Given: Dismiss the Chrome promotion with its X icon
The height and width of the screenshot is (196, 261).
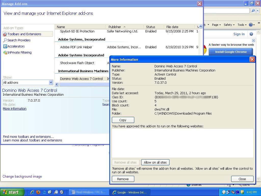Looking at the screenshot, I should click(x=253, y=41).
